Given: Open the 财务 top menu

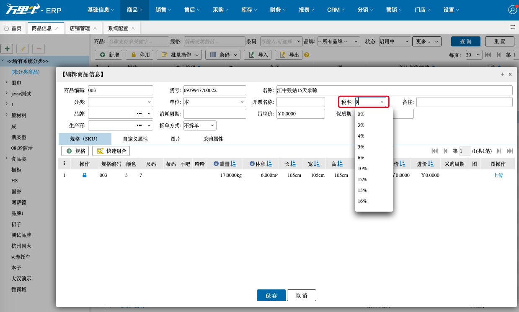Looking at the screenshot, I should 278,10.
